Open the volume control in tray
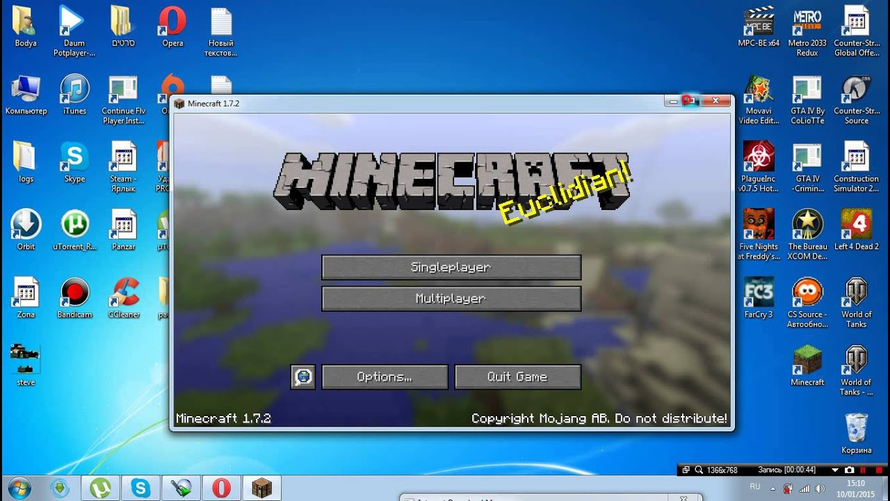The width and height of the screenshot is (890, 501). (x=819, y=488)
